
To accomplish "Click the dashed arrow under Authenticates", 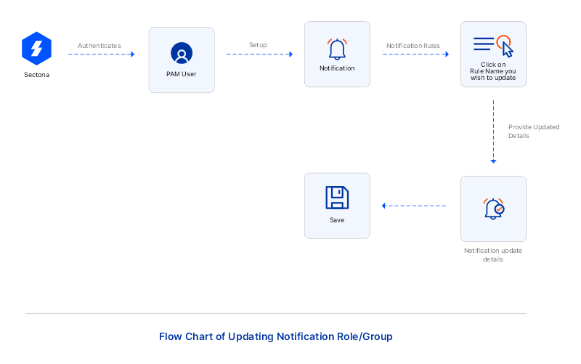I will 101,54.
